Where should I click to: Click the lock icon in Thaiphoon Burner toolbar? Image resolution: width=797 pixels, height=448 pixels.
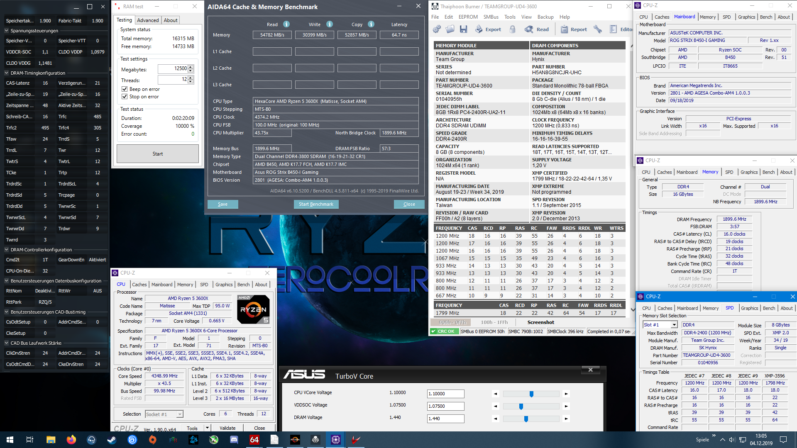[x=513, y=29]
